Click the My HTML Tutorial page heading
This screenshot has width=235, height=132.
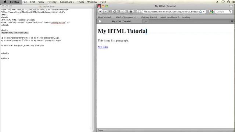coord(122,31)
